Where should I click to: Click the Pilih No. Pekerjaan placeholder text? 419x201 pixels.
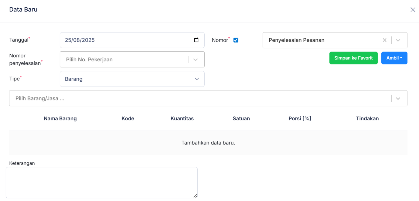point(89,60)
